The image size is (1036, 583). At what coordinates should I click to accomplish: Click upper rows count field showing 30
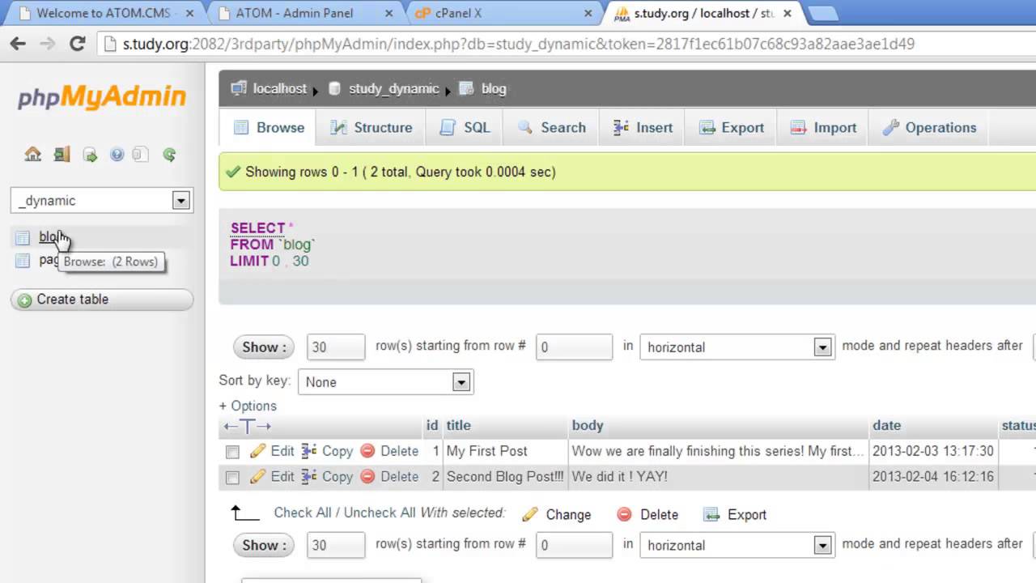[x=336, y=347]
